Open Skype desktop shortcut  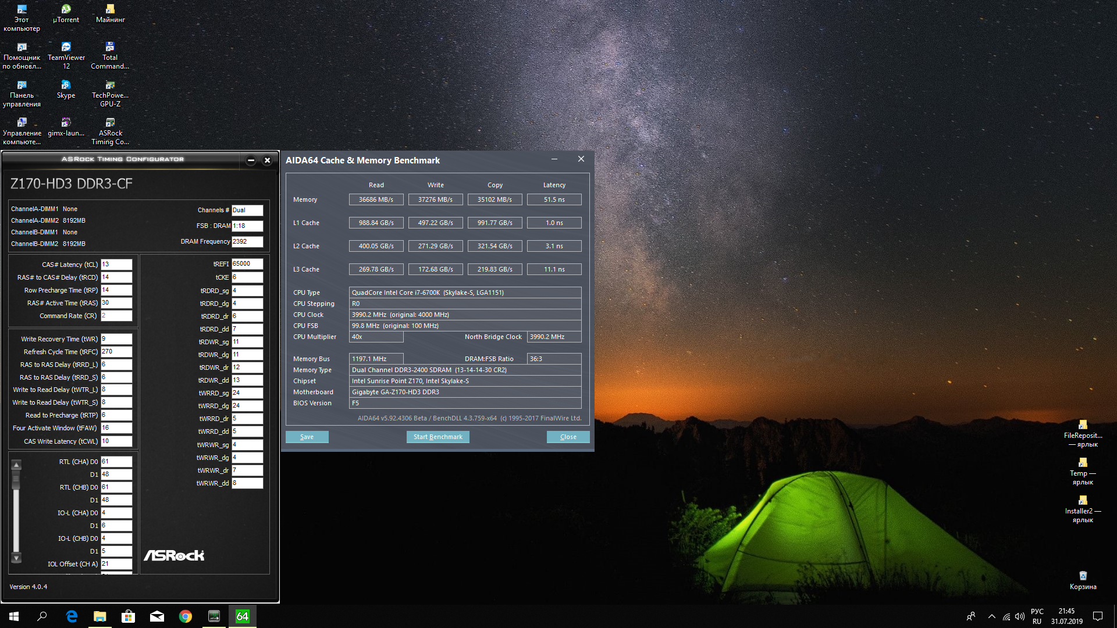(66, 89)
